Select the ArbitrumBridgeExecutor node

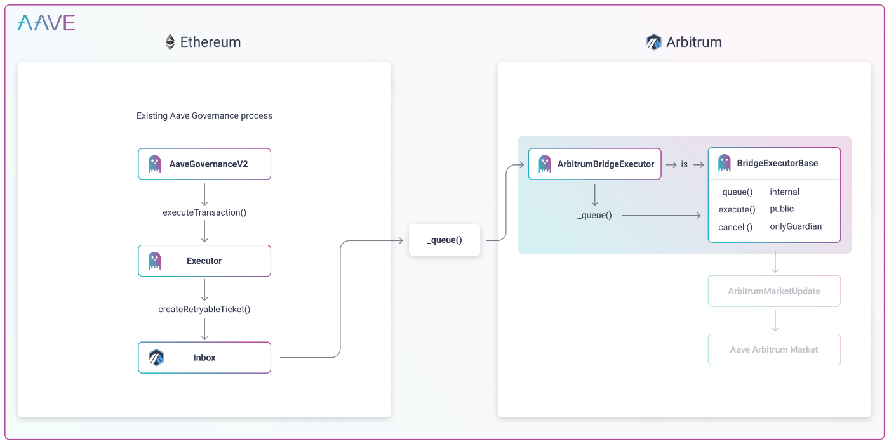click(x=594, y=164)
